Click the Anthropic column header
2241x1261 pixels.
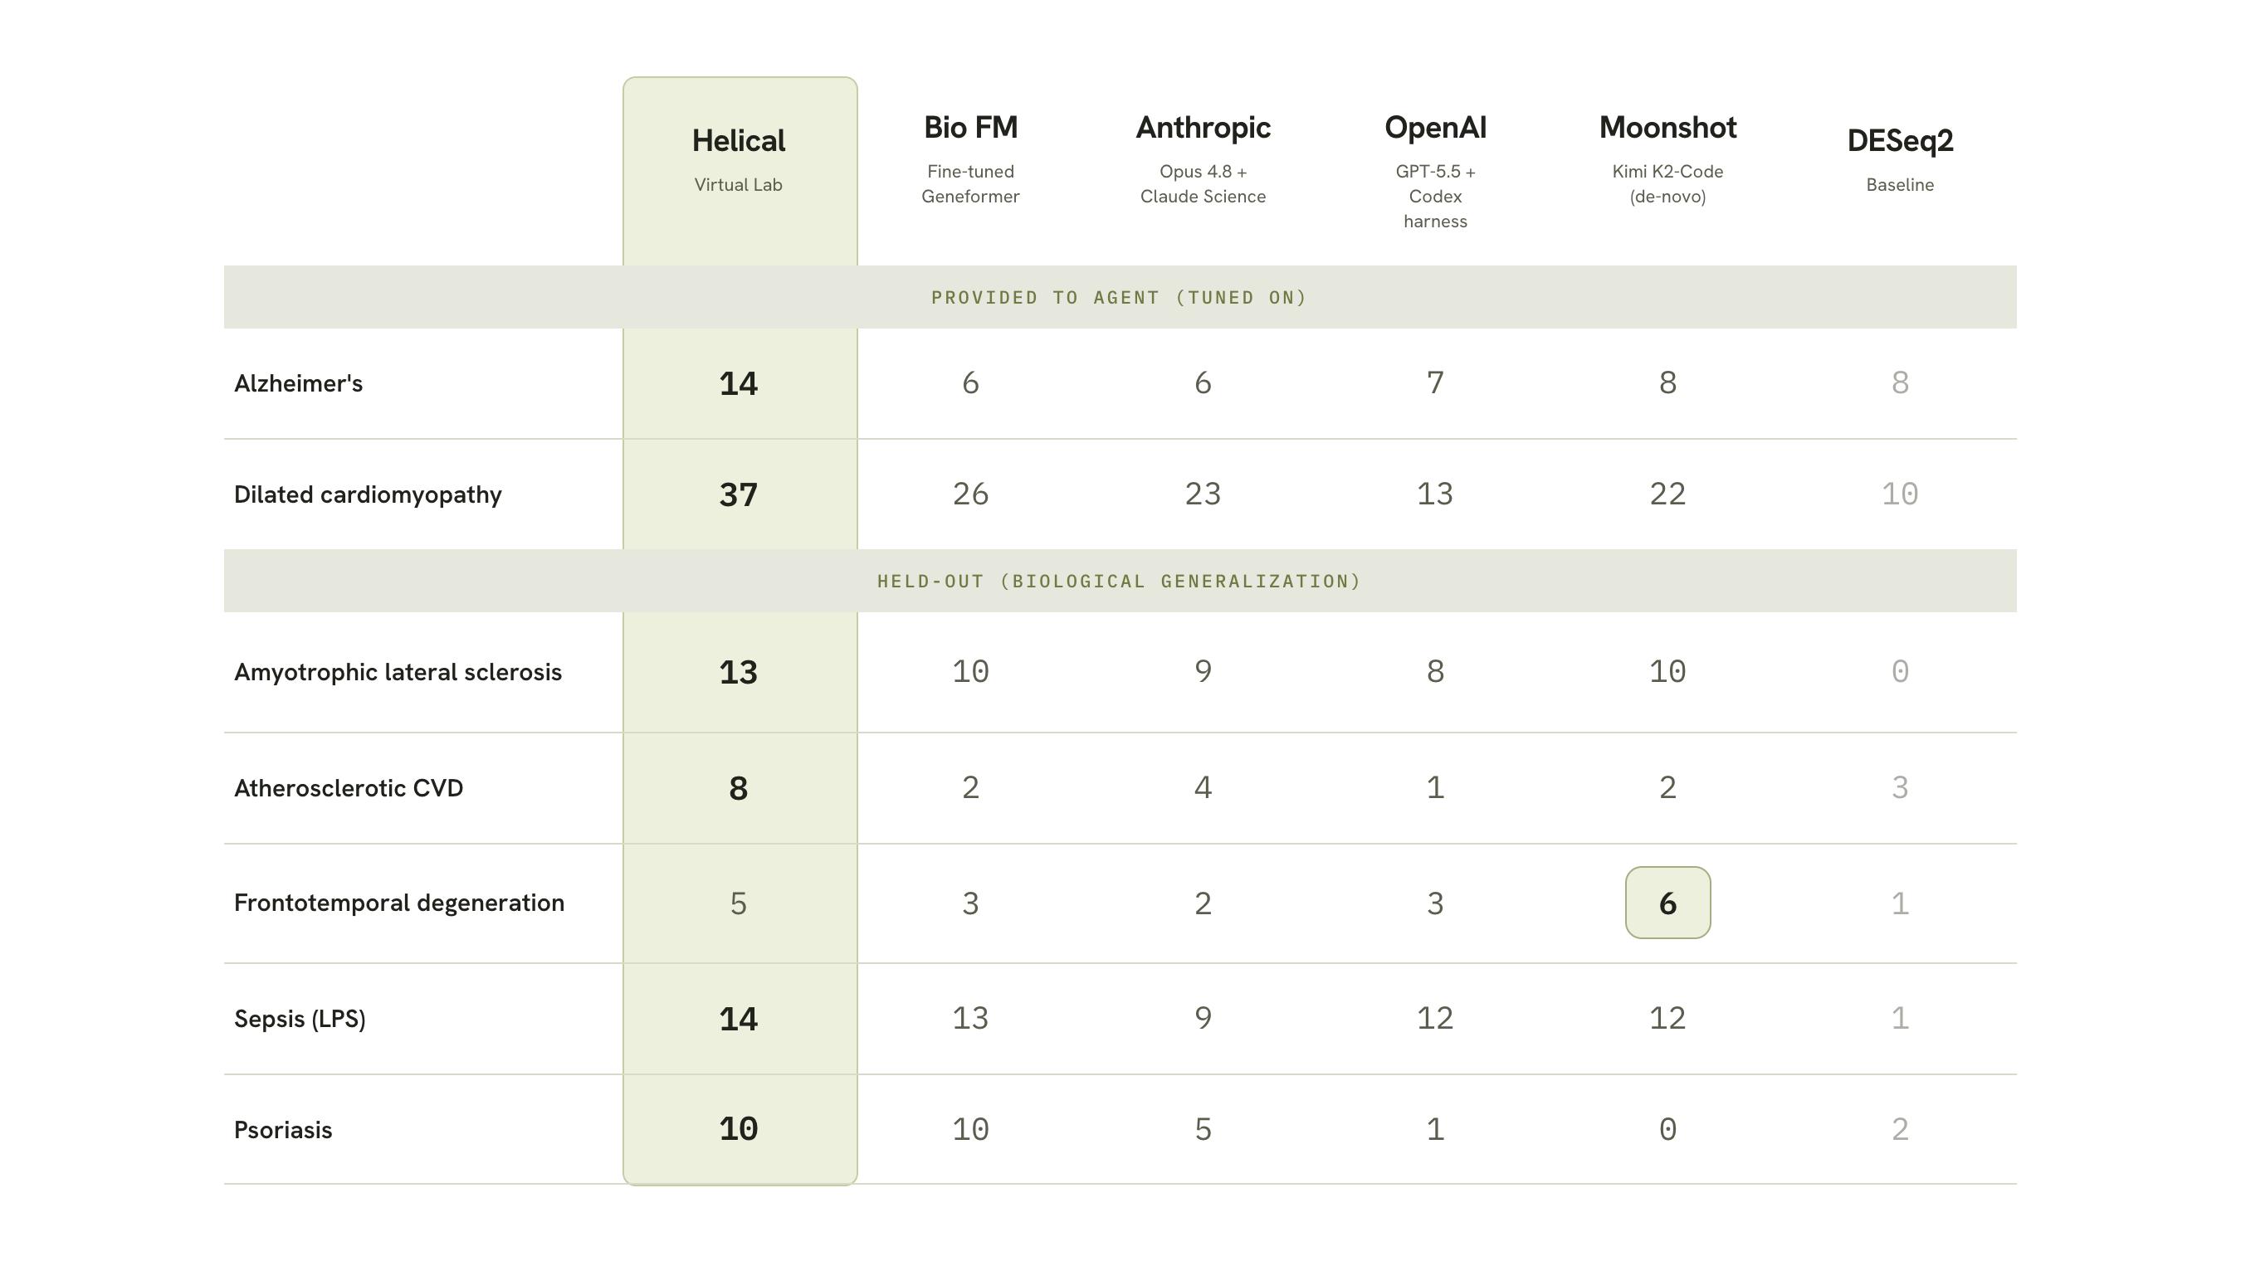coord(1203,128)
